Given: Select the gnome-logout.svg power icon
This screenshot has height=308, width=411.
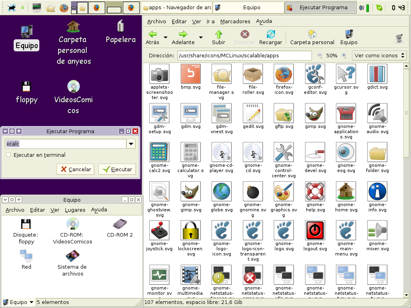Looking at the screenshot, I should pos(315,230).
